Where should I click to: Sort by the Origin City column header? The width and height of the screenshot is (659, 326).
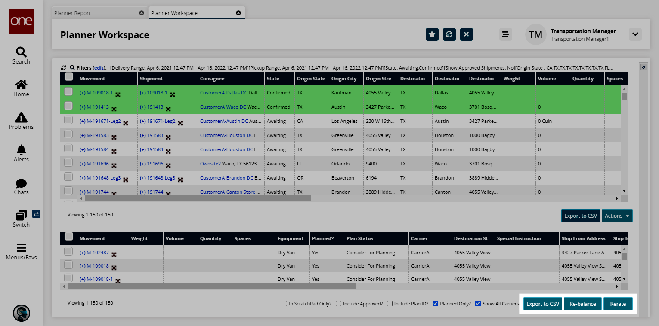point(344,79)
